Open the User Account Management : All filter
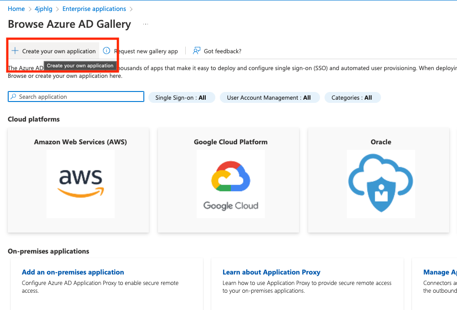457x310 pixels. pyautogui.click(x=269, y=97)
